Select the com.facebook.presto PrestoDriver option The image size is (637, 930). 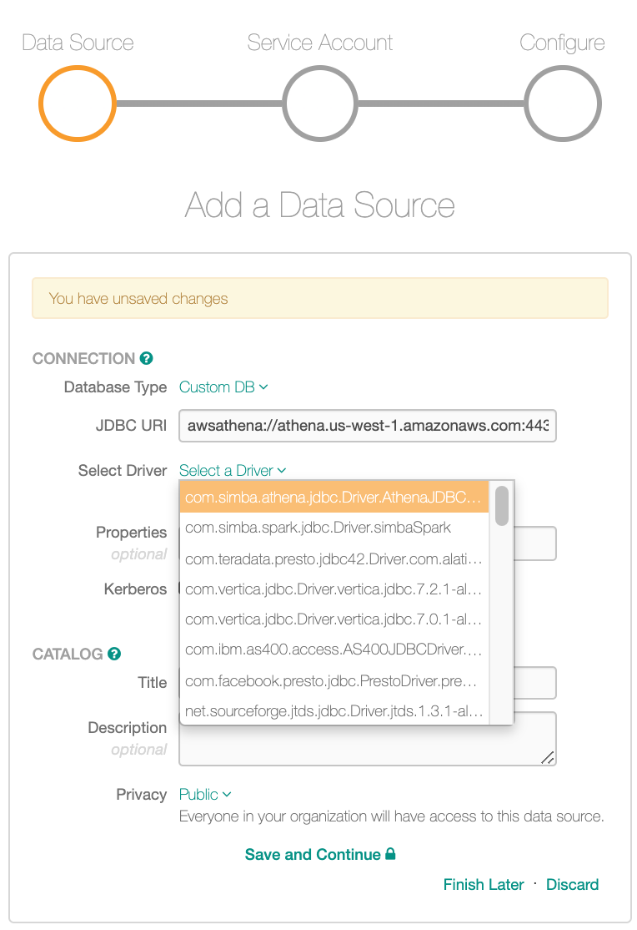[x=334, y=681]
